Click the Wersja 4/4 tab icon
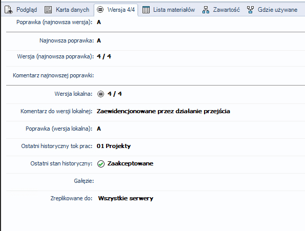 100,9
